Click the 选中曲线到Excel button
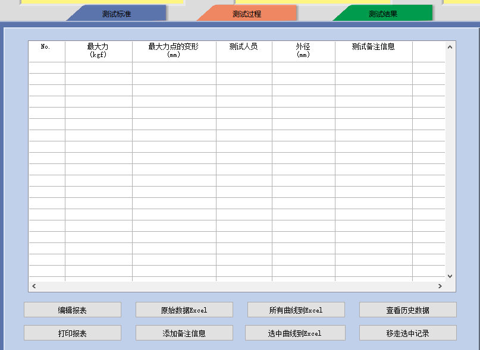Image resolution: width=480 pixels, height=350 pixels. [294, 333]
